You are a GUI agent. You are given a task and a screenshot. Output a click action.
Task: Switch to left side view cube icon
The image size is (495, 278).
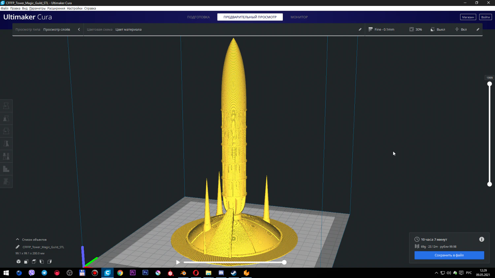[42, 262]
